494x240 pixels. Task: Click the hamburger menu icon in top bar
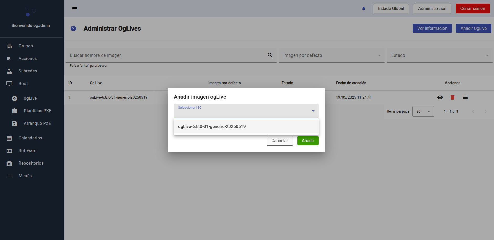tap(75, 9)
